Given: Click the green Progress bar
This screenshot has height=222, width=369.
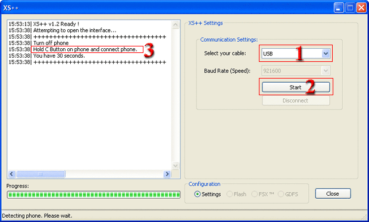Looking at the screenshot, I should [93, 195].
